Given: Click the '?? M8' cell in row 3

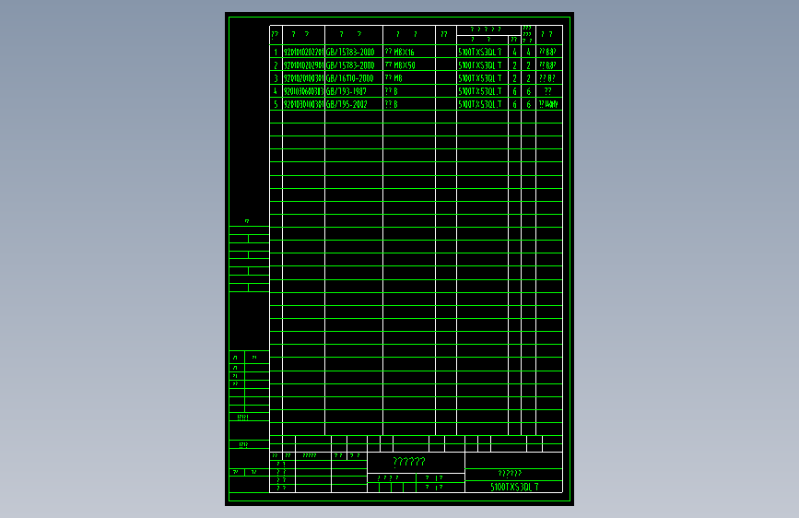Looking at the screenshot, I should point(409,78).
